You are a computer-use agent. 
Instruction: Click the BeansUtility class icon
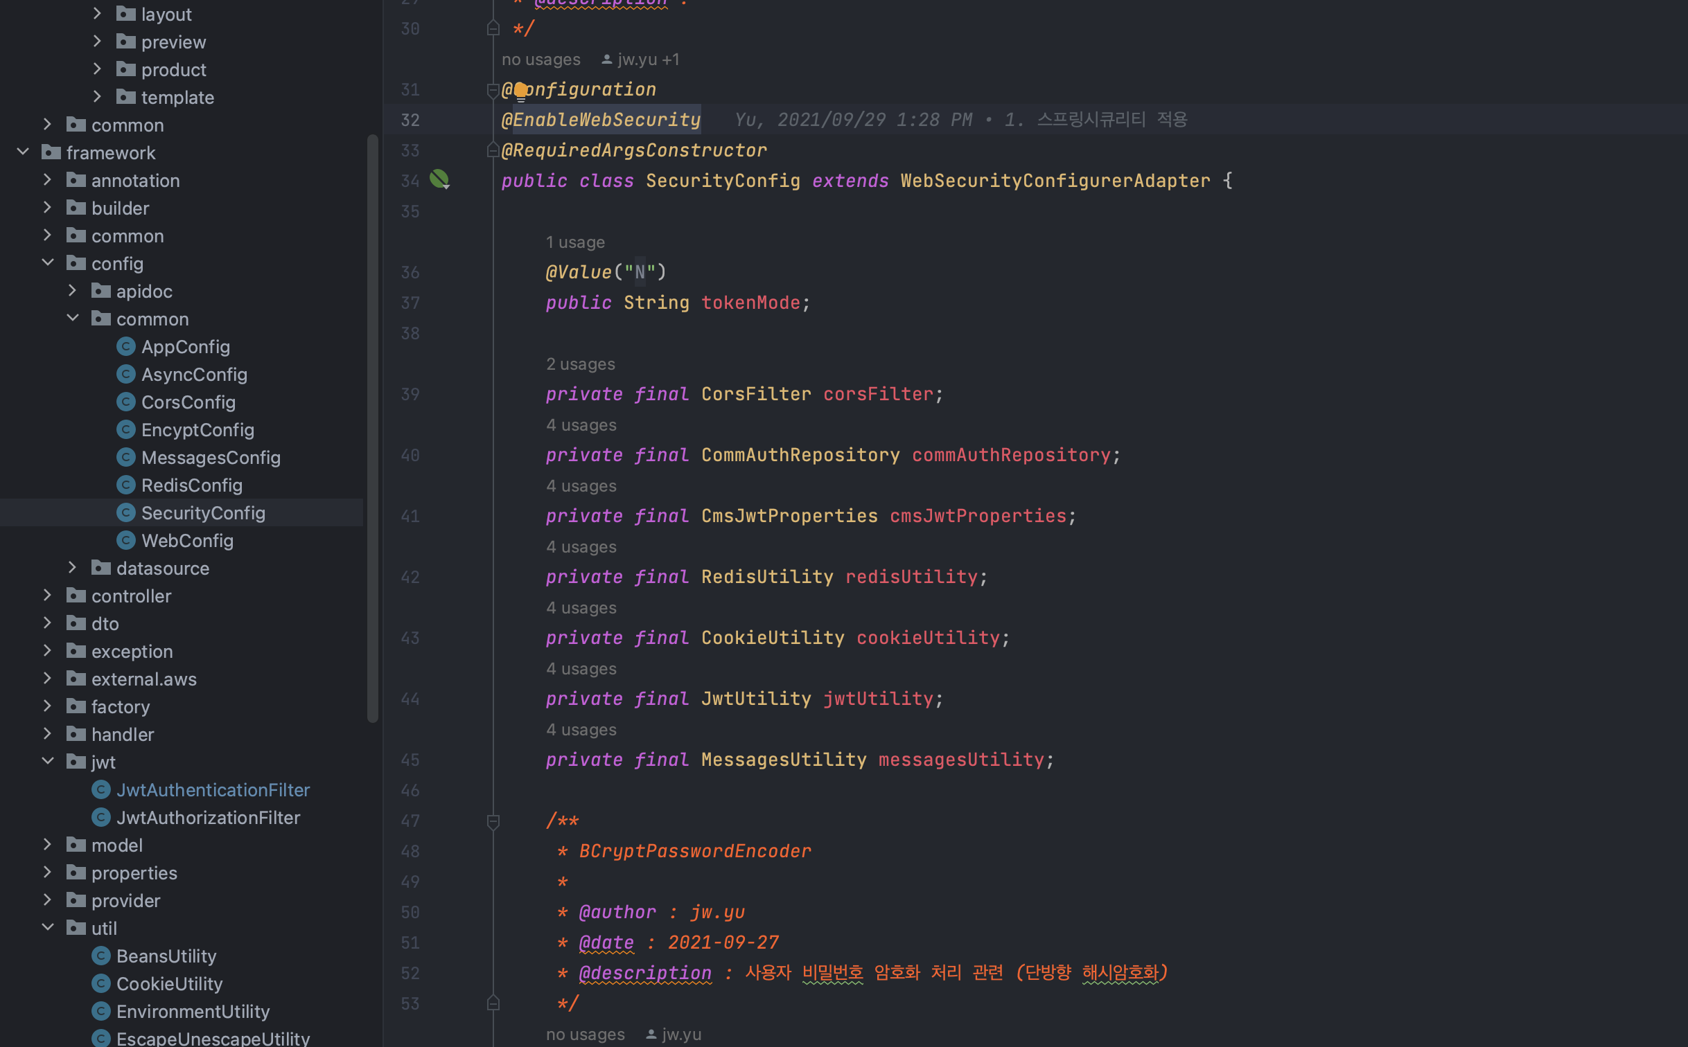(x=101, y=956)
